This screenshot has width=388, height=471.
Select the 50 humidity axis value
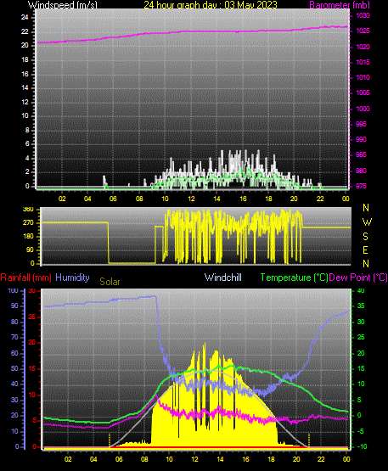(14, 368)
